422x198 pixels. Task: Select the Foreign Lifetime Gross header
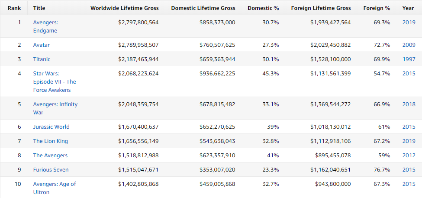coord(321,8)
